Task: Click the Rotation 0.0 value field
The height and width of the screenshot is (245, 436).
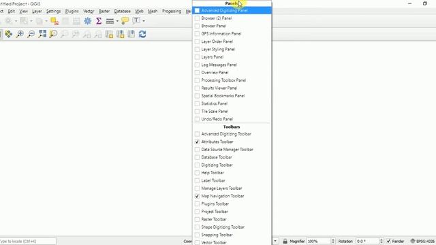Action: click(x=367, y=241)
